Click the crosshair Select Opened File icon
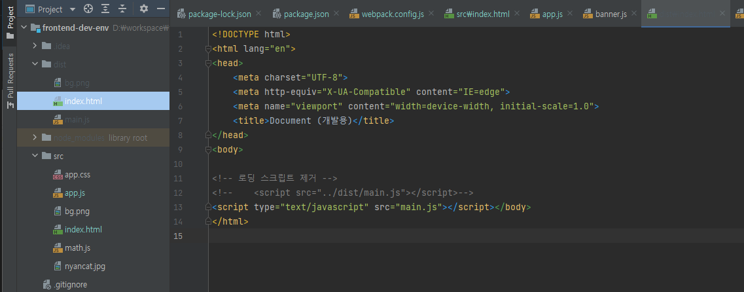 pyautogui.click(x=88, y=9)
